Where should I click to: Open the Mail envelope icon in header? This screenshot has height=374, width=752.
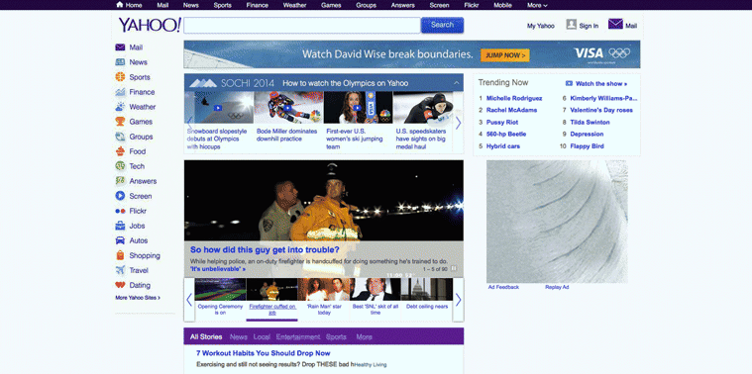[x=615, y=24]
